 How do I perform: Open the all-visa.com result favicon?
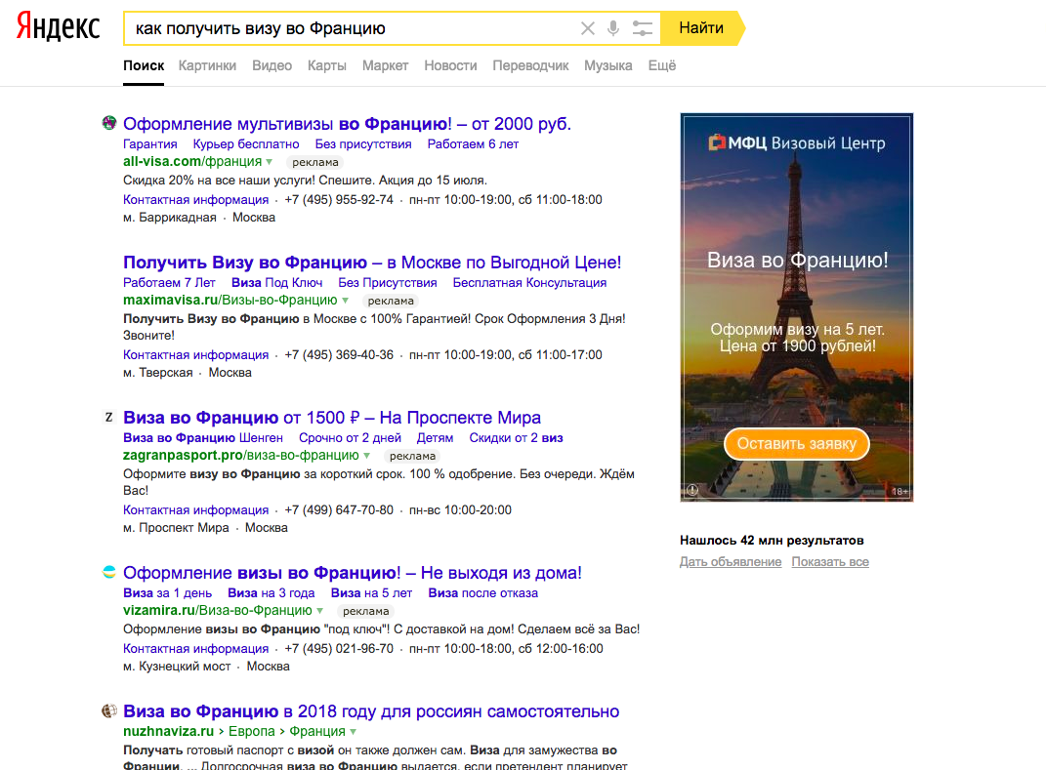[108, 123]
